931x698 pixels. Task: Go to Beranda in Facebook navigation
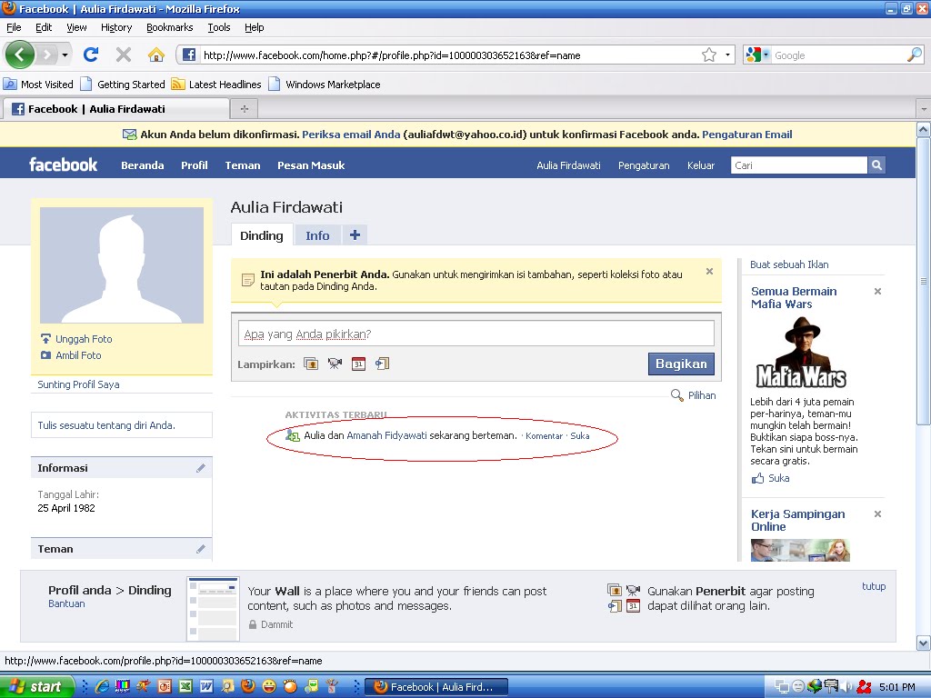(x=143, y=165)
